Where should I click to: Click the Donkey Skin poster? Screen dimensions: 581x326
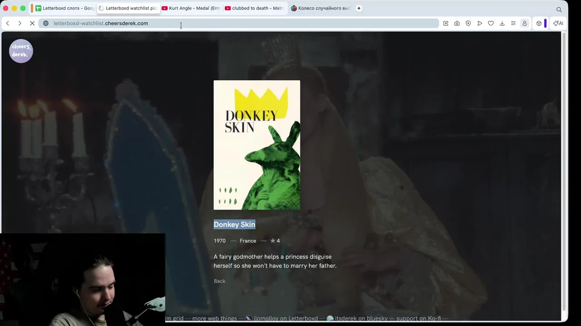pyautogui.click(x=257, y=145)
